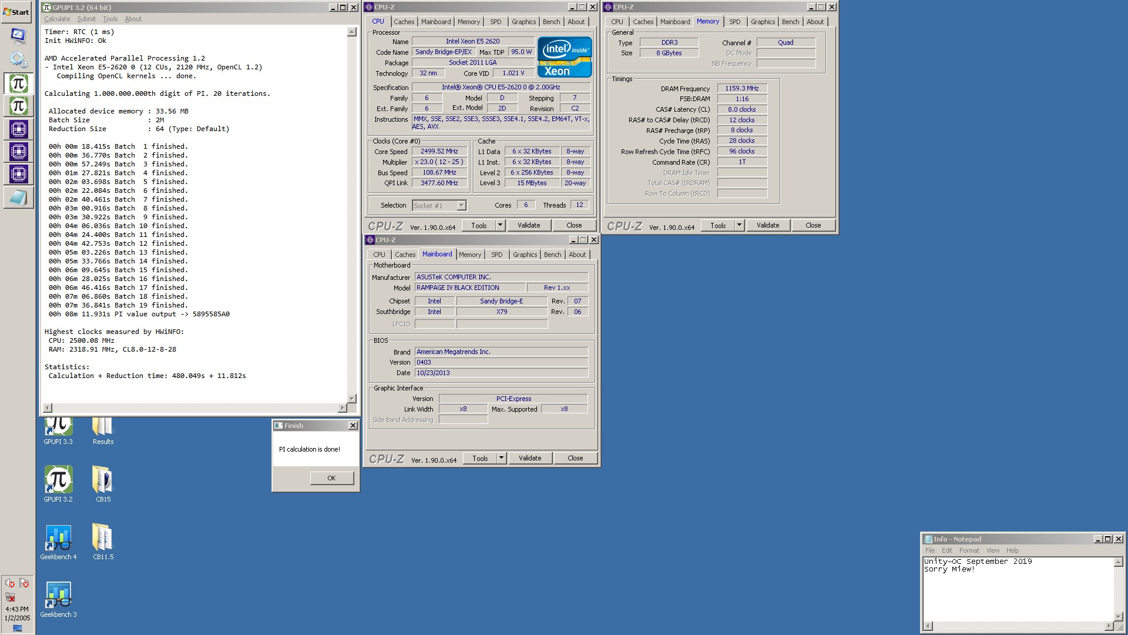Screen dimensions: 1128x635
Task: Click the Intel Xeon inside logo
Action: 564,57
